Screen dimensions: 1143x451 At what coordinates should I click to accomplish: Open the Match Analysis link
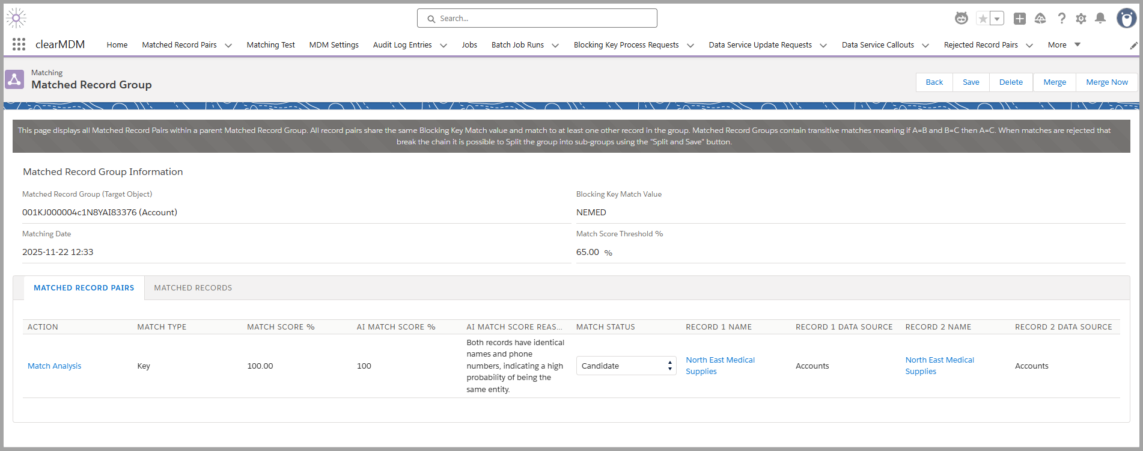point(54,366)
